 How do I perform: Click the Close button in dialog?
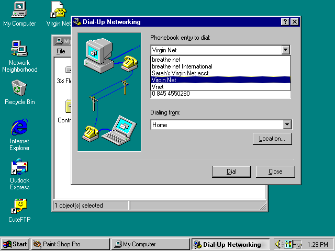pos(275,172)
